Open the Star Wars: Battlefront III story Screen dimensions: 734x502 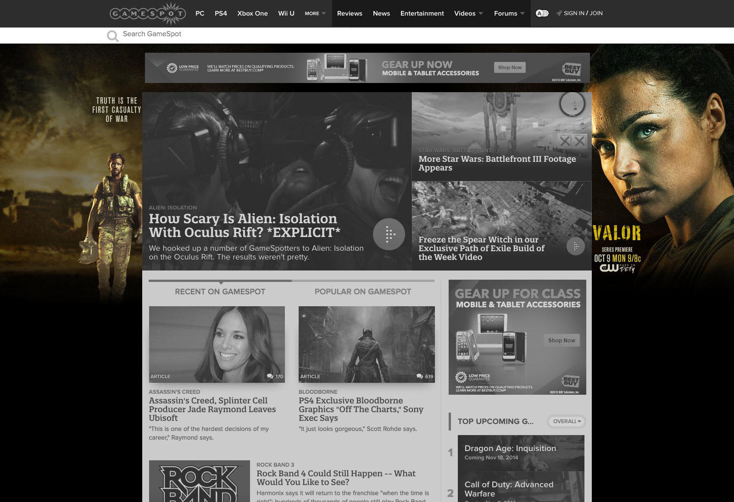[497, 163]
